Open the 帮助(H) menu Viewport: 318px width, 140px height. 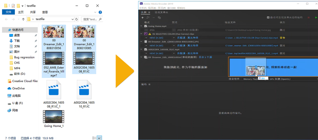181,8
